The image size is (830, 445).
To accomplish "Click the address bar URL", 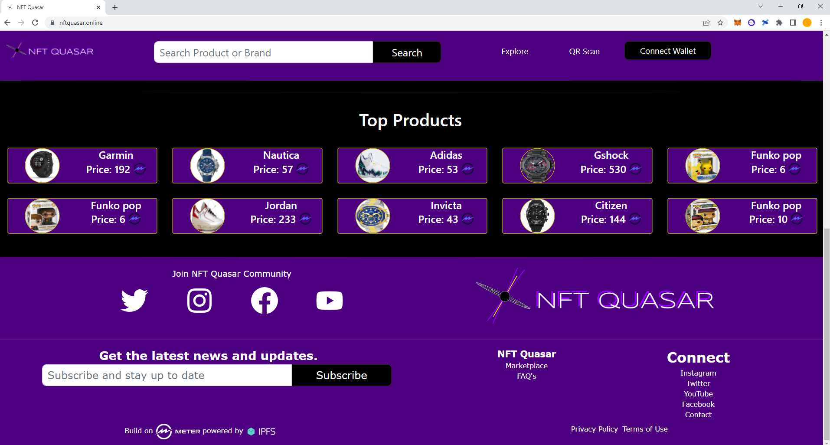I will [x=81, y=23].
